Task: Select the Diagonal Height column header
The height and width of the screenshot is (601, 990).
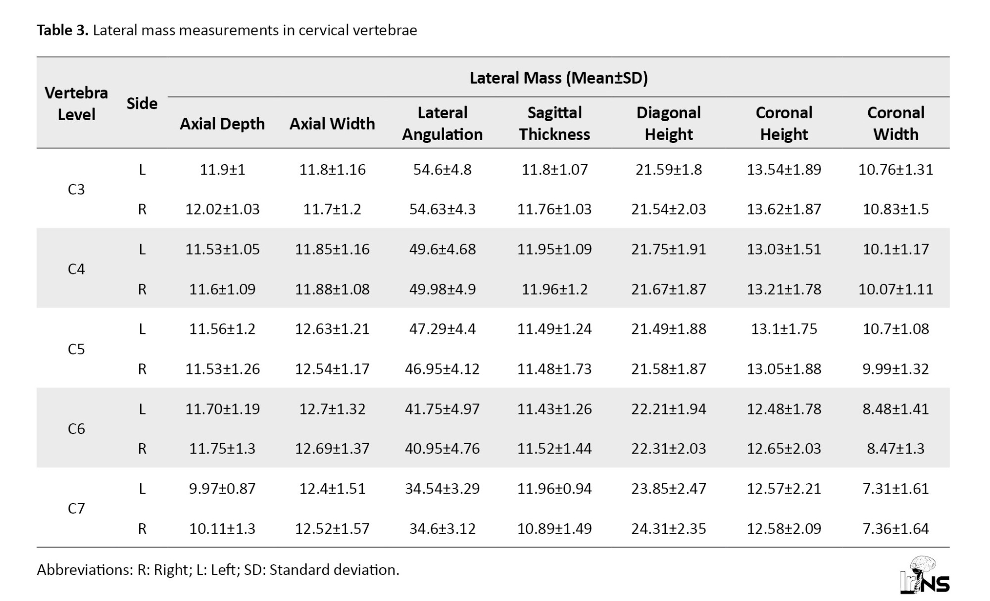Action: click(668, 124)
